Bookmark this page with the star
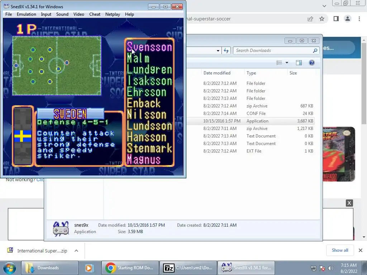 click(322, 19)
